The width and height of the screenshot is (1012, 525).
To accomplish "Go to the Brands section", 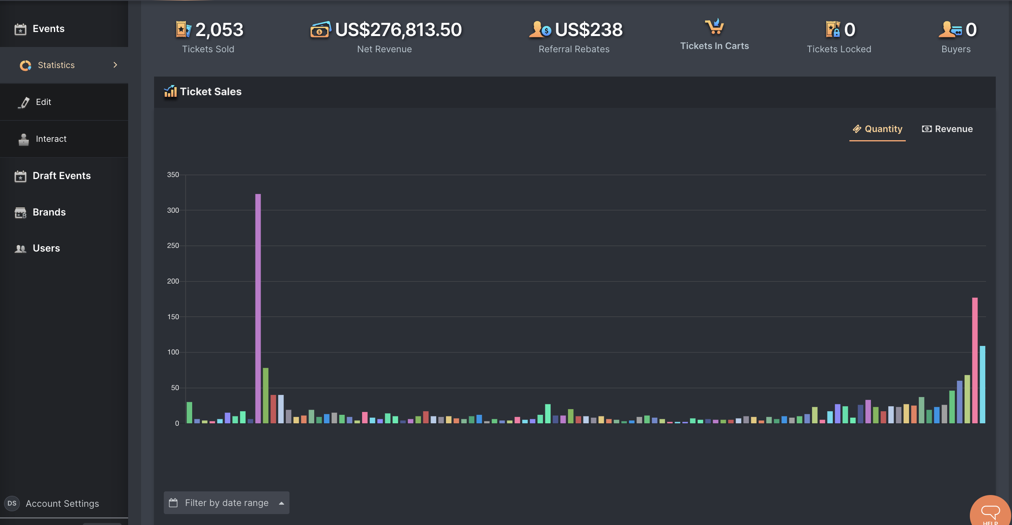I will click(49, 212).
